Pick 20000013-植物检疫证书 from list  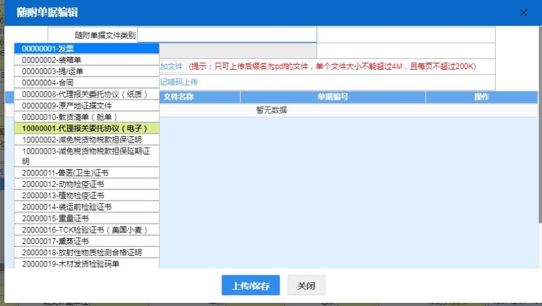[x=86, y=195]
